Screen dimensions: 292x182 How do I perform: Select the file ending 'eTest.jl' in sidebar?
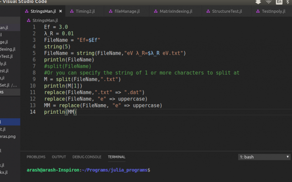click(x=6, y=56)
